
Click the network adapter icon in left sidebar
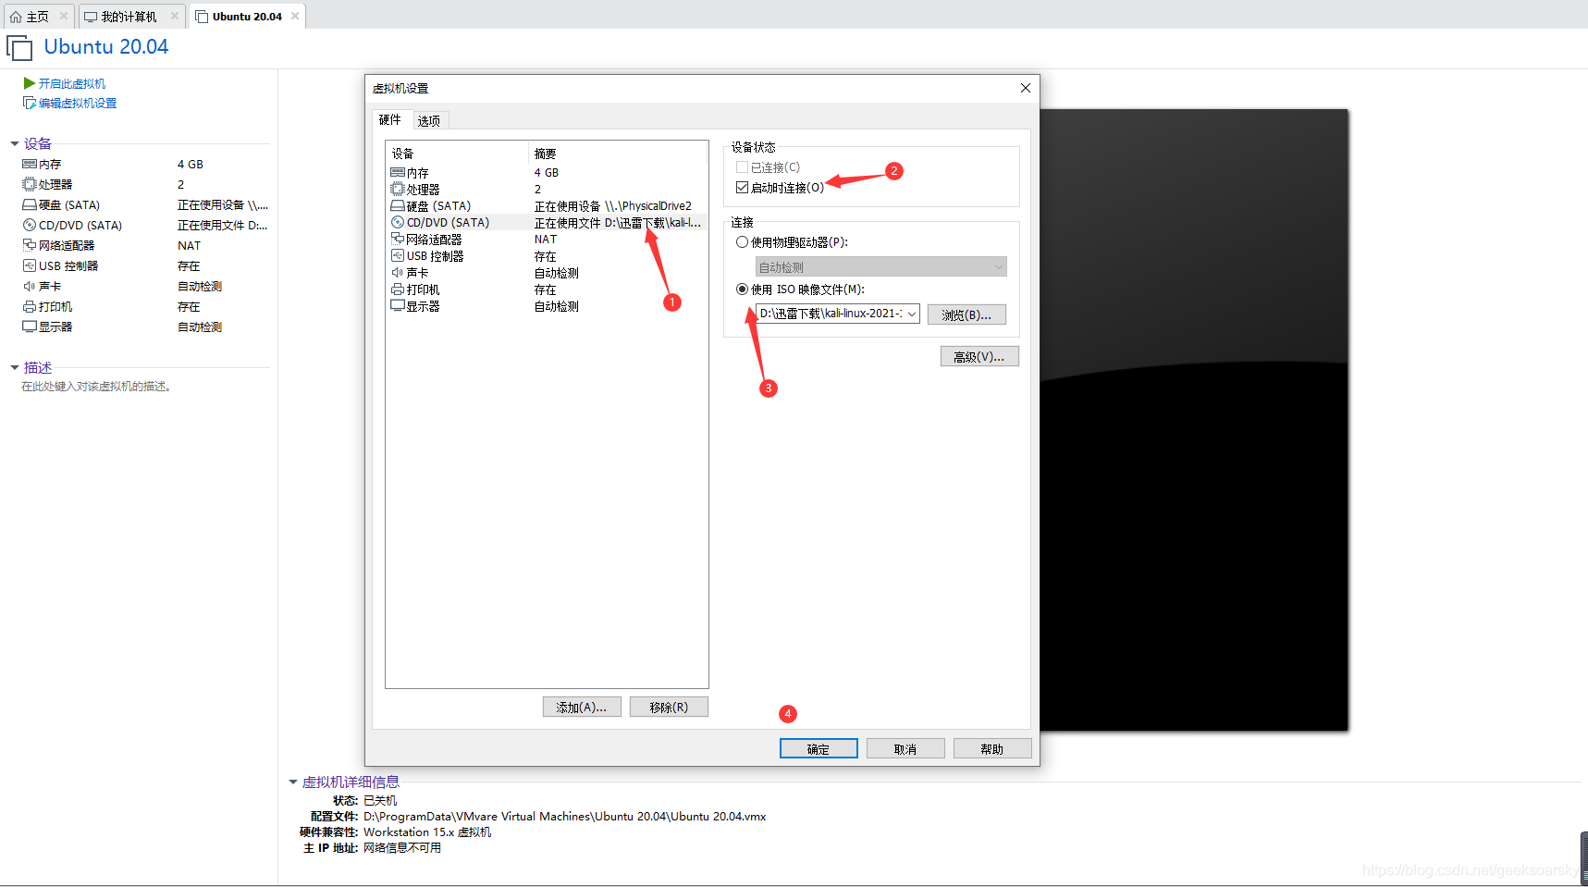[x=30, y=245]
